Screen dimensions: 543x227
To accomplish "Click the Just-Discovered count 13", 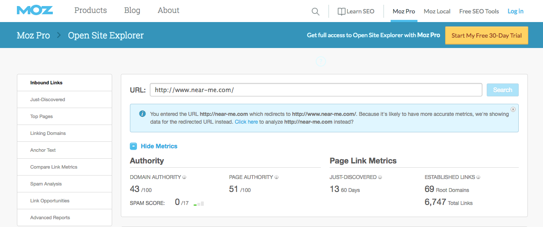I will tap(334, 189).
